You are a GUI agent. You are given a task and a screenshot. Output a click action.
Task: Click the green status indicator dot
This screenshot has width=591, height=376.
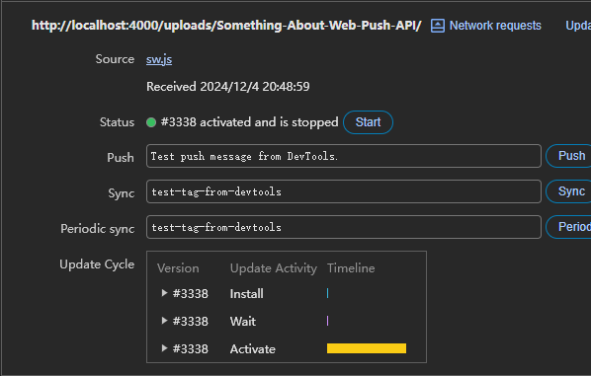[x=151, y=122]
